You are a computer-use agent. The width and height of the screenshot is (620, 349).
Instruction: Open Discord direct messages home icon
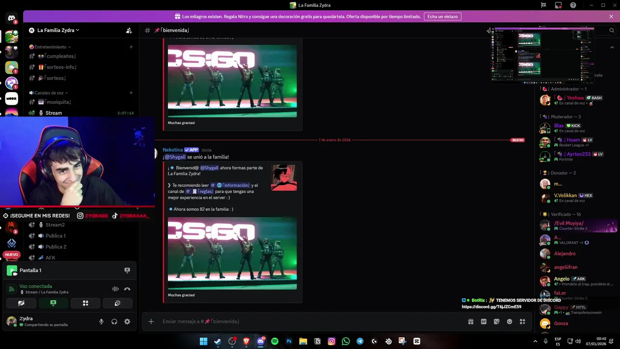[x=12, y=19]
